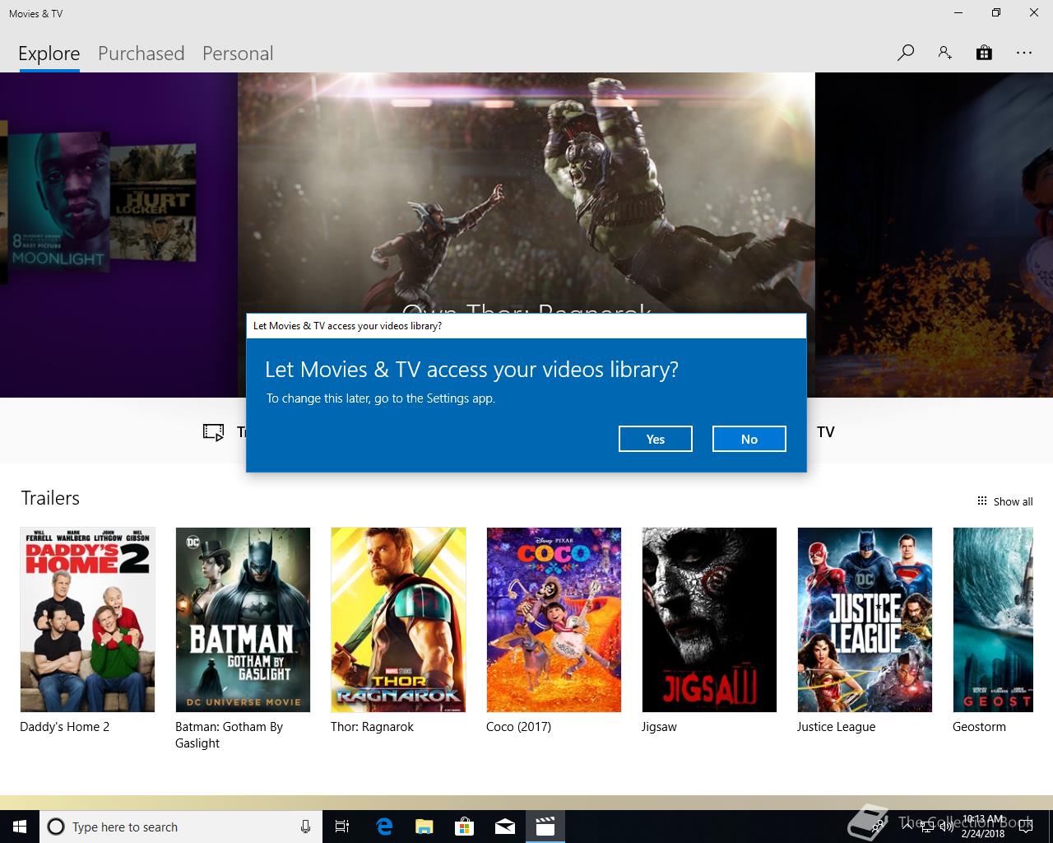
Task: Click the 'Thor: Ragnarok' title under poster
Action: click(x=372, y=727)
